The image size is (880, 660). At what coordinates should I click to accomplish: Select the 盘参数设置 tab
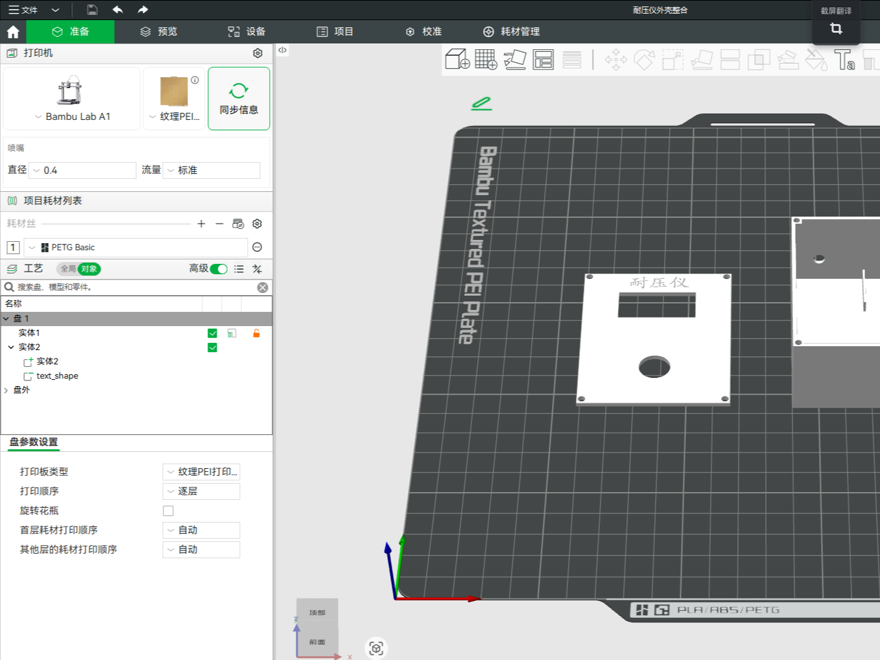(34, 442)
